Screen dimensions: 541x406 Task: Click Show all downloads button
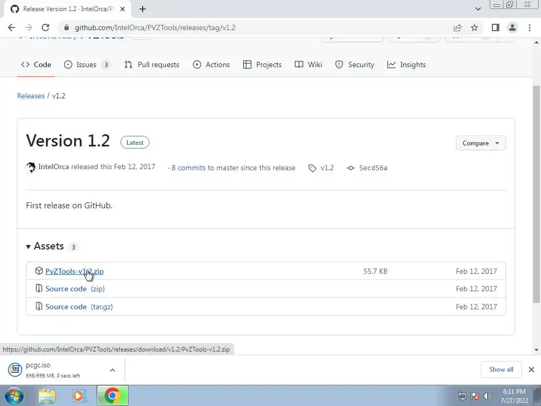click(x=501, y=370)
